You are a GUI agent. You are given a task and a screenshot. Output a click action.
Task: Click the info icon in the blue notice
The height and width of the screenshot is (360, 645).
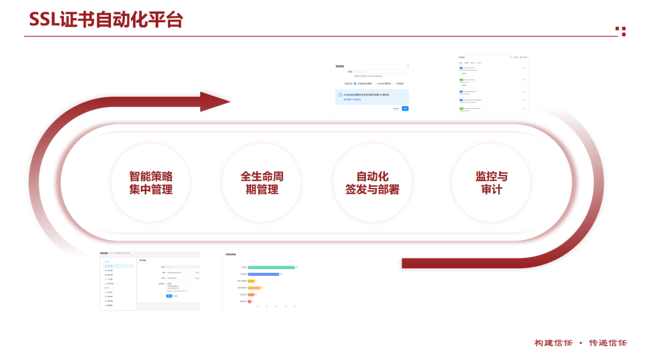340,95
